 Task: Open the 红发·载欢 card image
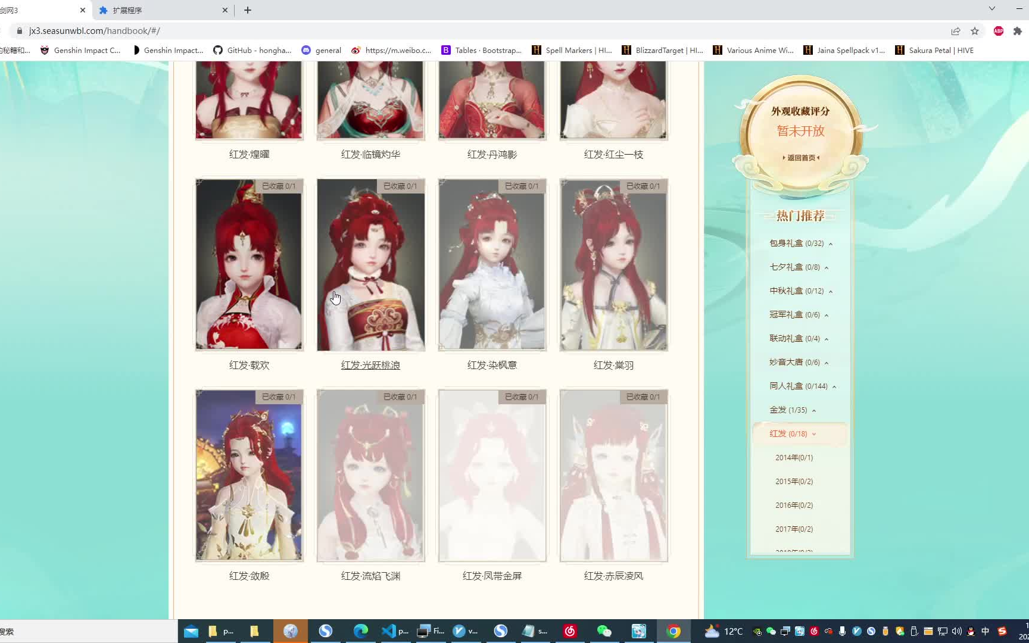click(x=249, y=265)
